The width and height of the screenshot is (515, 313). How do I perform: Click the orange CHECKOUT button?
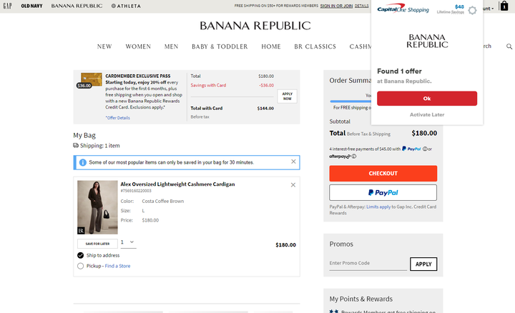pyautogui.click(x=383, y=173)
